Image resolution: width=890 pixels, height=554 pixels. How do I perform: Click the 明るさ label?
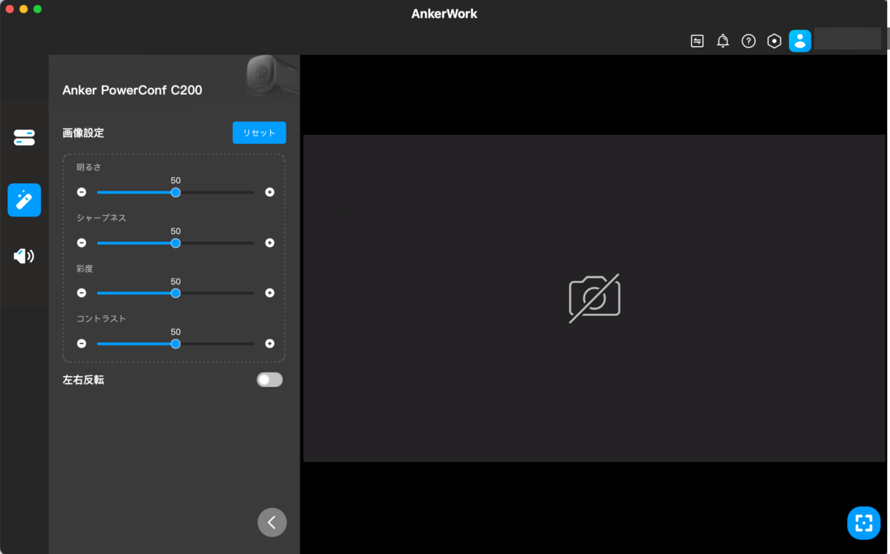pyautogui.click(x=88, y=168)
